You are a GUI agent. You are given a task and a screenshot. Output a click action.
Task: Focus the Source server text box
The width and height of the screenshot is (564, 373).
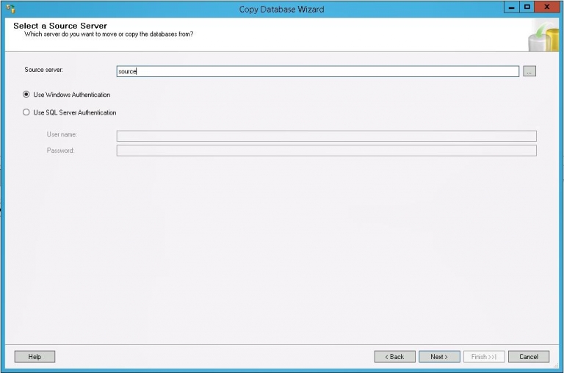click(317, 71)
